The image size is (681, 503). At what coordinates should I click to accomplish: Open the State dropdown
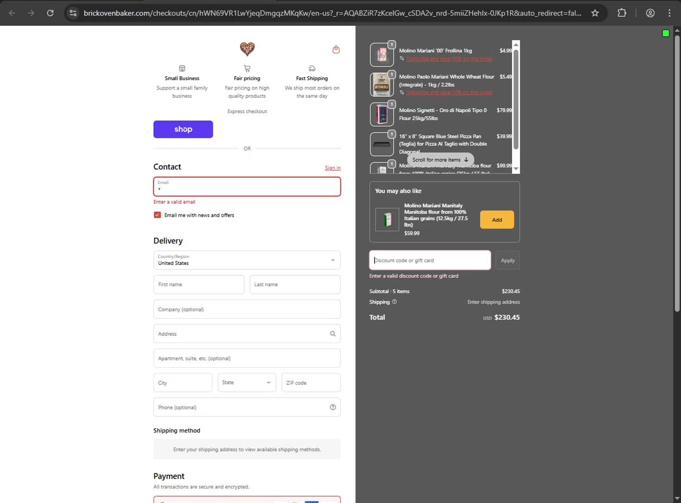[247, 383]
